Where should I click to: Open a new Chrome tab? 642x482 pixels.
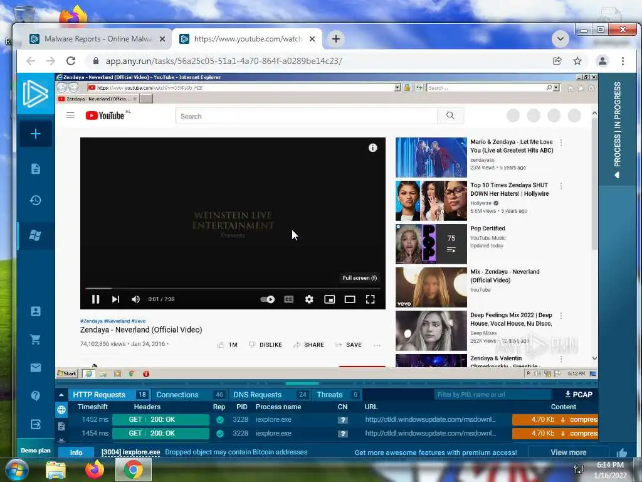(336, 39)
